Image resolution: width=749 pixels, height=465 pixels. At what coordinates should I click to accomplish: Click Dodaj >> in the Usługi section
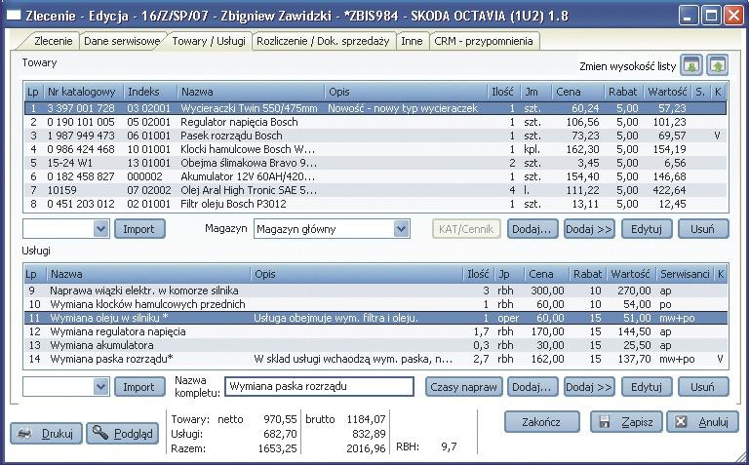pyautogui.click(x=589, y=387)
